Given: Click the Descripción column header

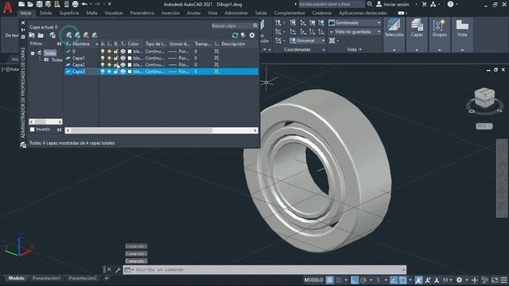Looking at the screenshot, I should pos(233,44).
